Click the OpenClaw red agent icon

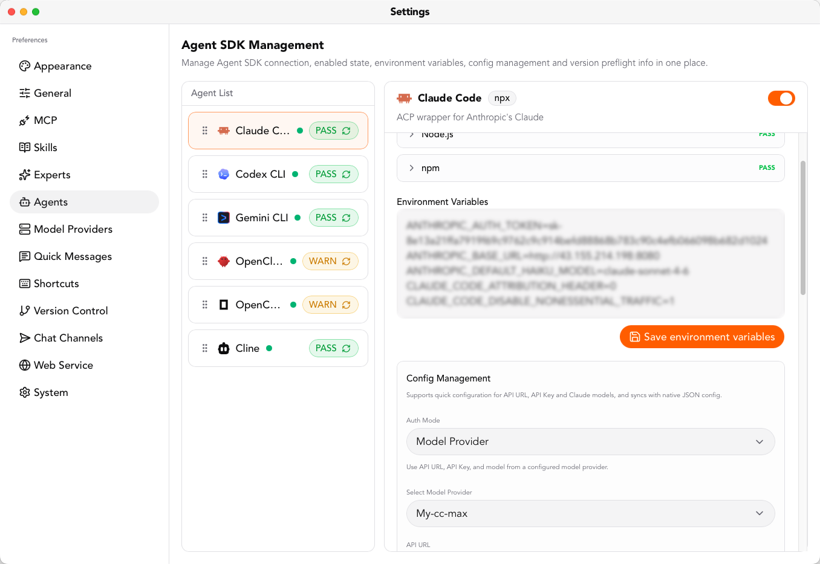(x=224, y=261)
